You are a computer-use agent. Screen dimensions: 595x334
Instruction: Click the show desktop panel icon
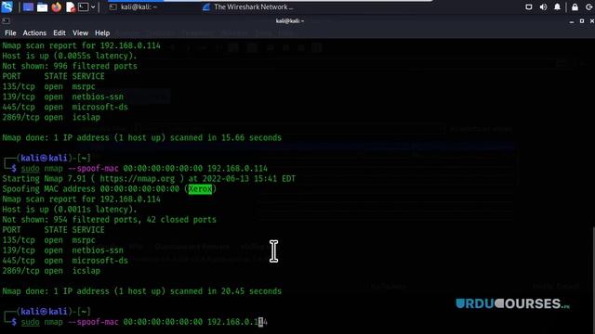click(28, 6)
